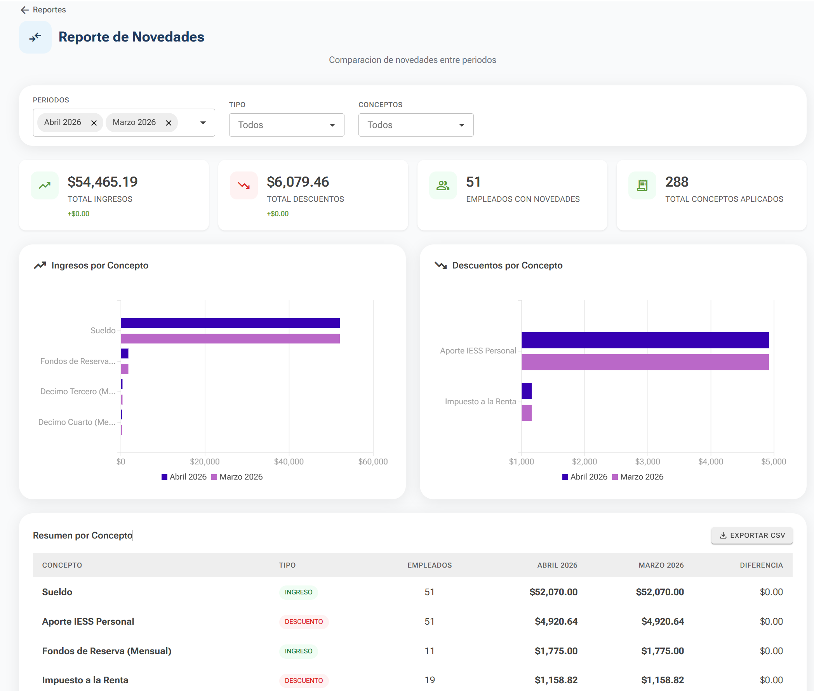Click the back arrow next to Reportes
The image size is (814, 691).
[25, 10]
